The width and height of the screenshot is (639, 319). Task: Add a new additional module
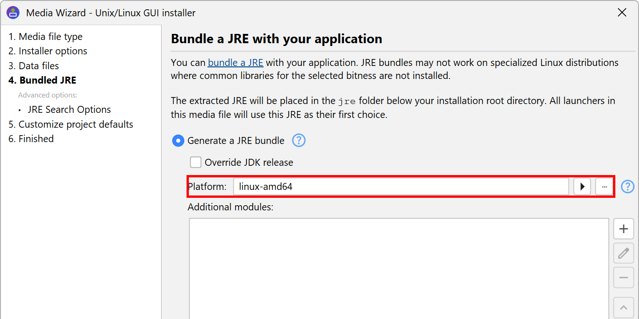tap(624, 229)
